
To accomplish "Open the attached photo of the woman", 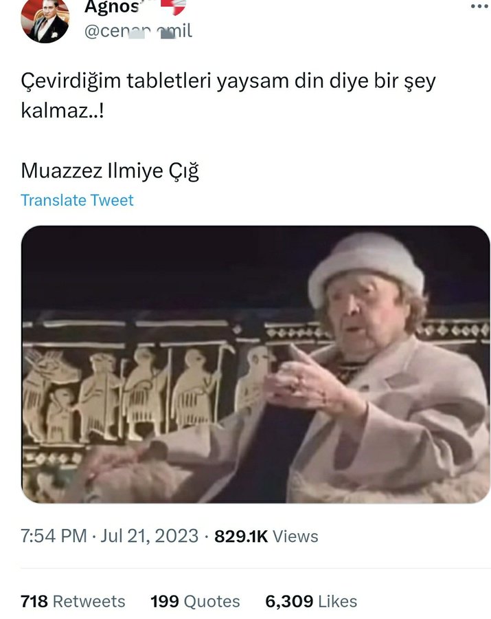I will pyautogui.click(x=255, y=365).
